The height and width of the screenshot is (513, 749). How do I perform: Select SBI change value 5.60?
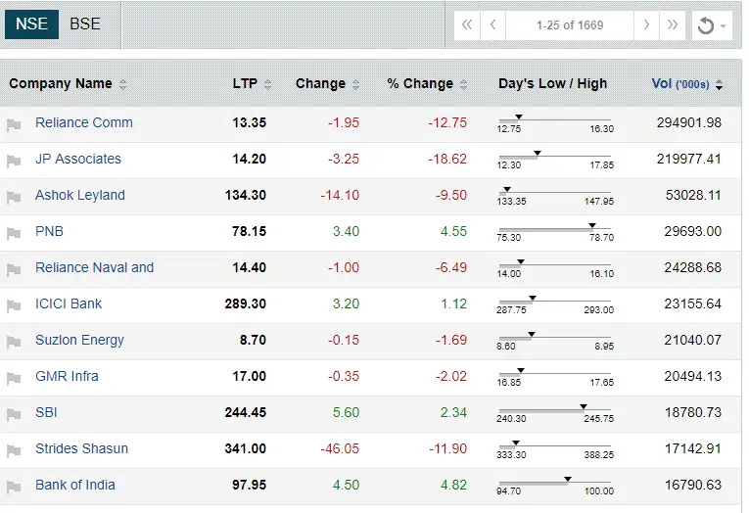click(346, 412)
